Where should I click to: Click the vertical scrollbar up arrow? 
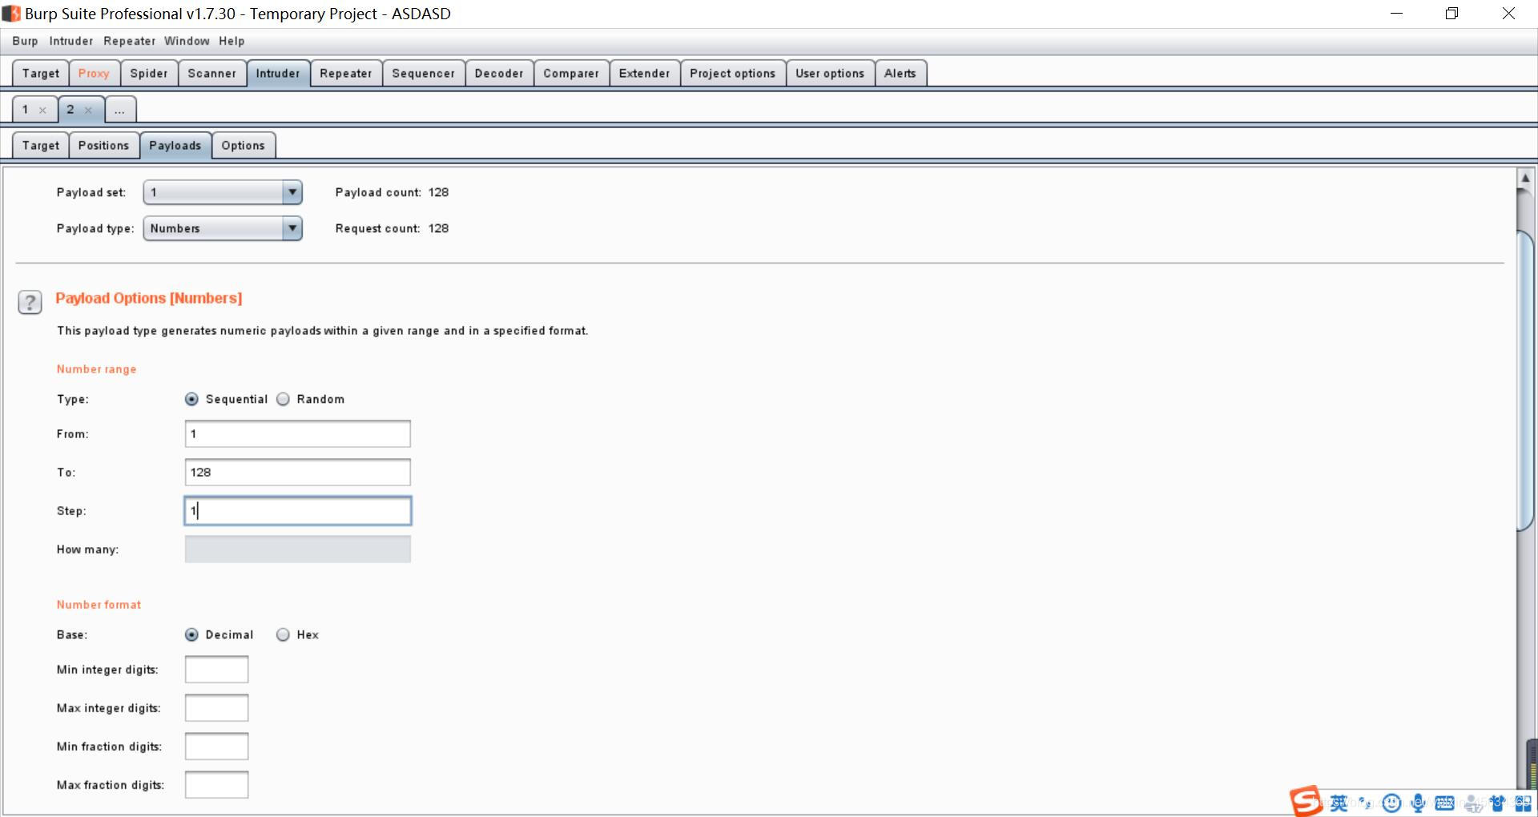[1525, 179]
